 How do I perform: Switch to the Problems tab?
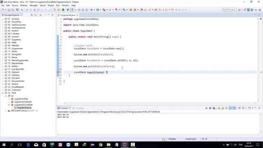(x=78, y=108)
